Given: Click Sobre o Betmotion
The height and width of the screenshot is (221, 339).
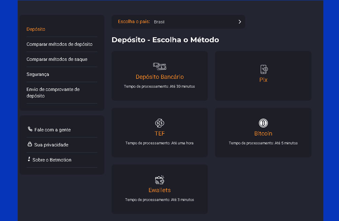Looking at the screenshot, I should click(x=53, y=160).
